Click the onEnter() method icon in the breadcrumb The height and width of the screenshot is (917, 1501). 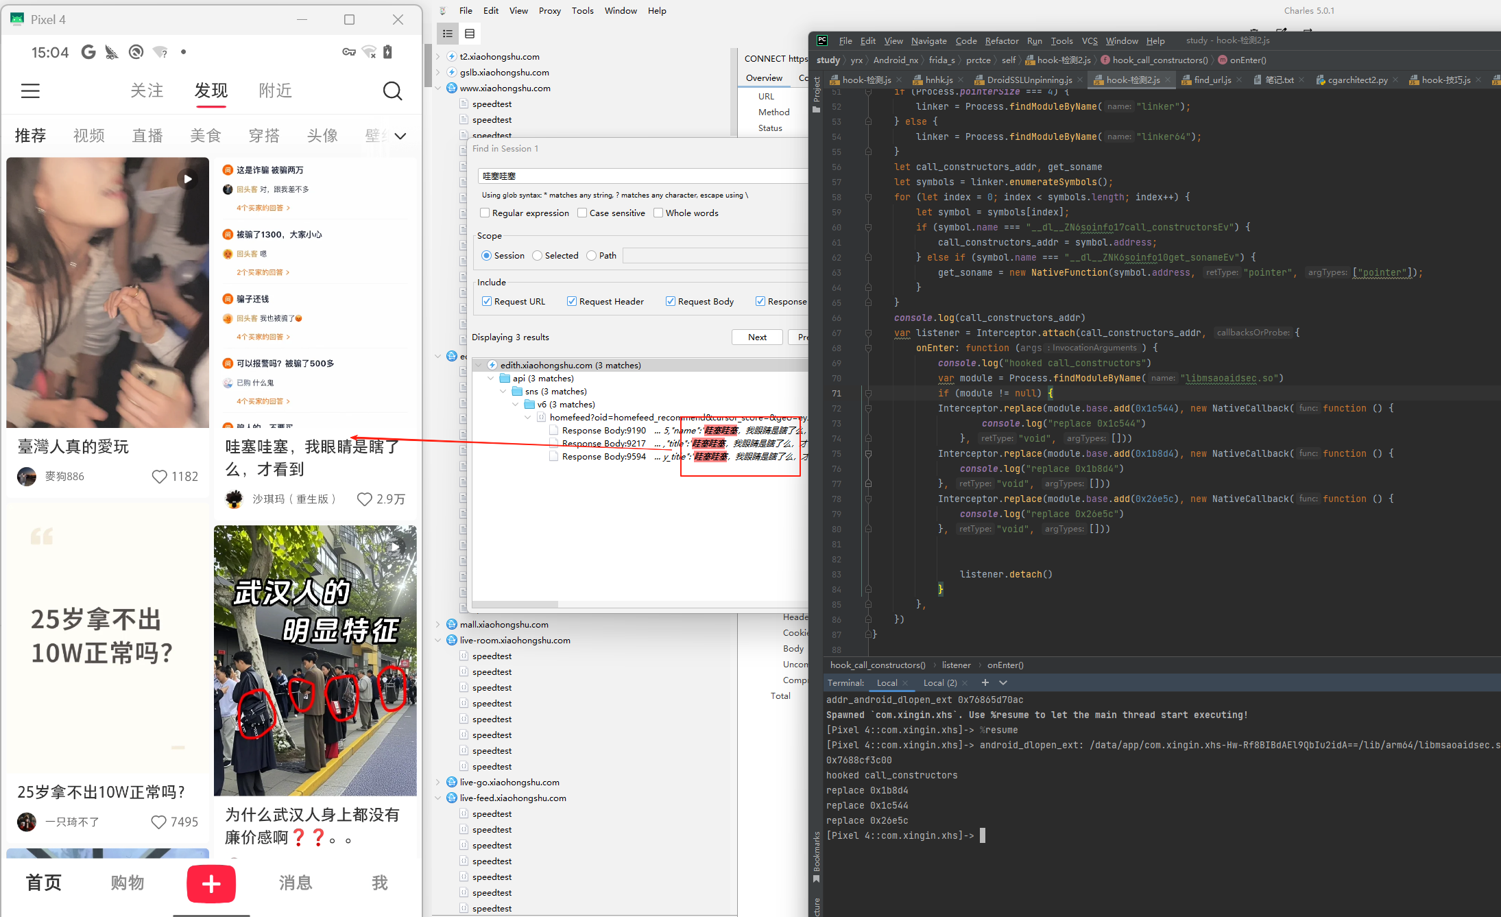click(1221, 60)
